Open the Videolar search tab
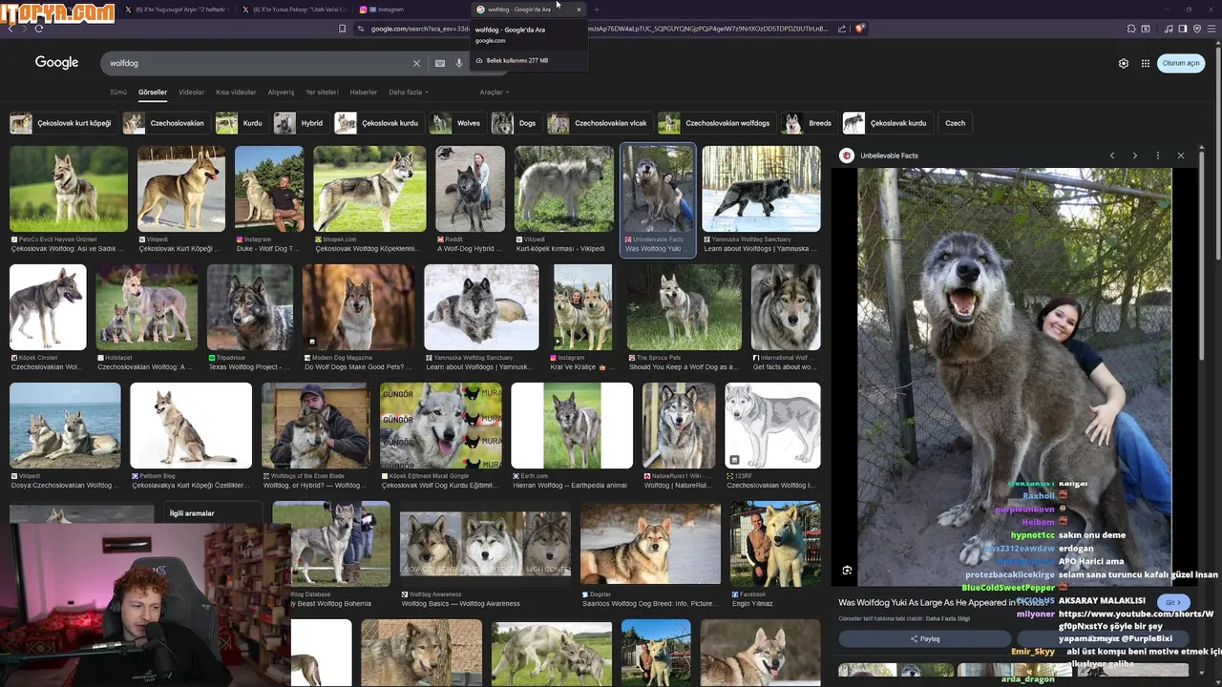This screenshot has height=687, width=1222. [191, 93]
